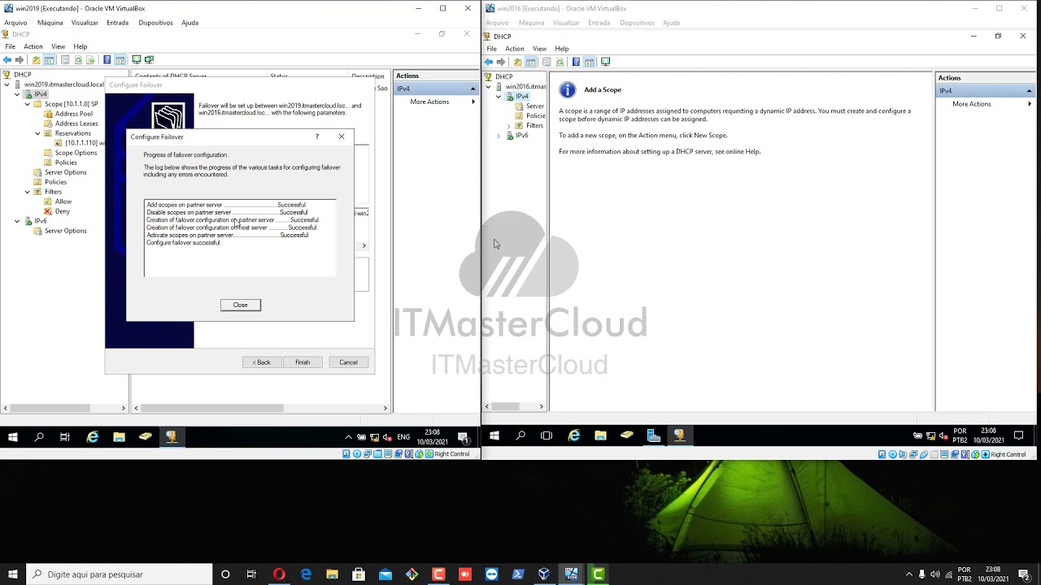The height and width of the screenshot is (585, 1041).
Task: Click export list icon in win2019 DHCP toolbar
Action: (x=91, y=60)
